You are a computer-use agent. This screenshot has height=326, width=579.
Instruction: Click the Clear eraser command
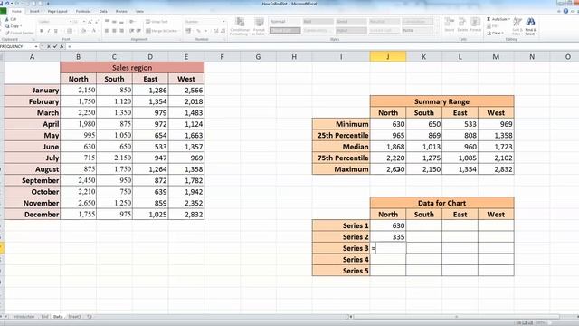[495, 33]
